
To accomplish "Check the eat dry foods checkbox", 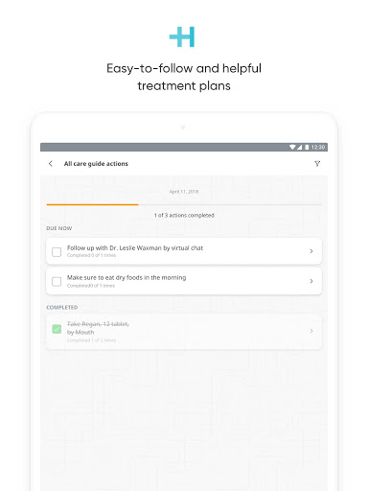I will point(57,282).
